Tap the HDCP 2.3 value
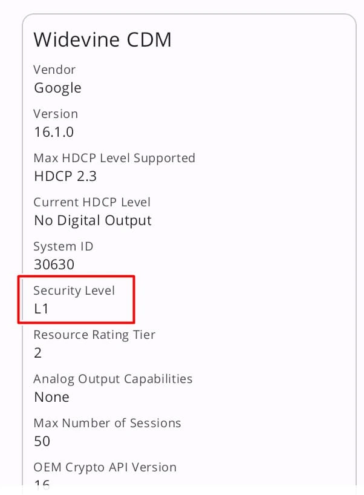The image size is (364, 495). tap(65, 176)
